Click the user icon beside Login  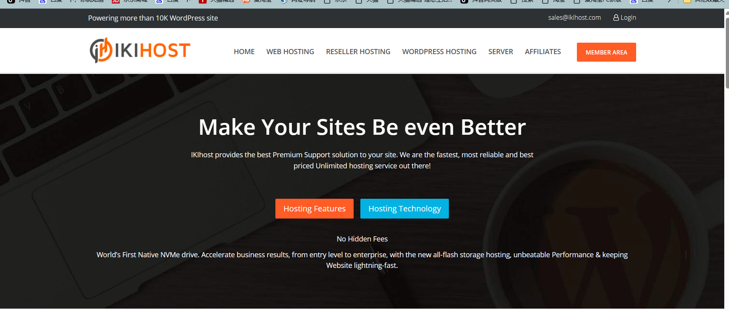616,17
